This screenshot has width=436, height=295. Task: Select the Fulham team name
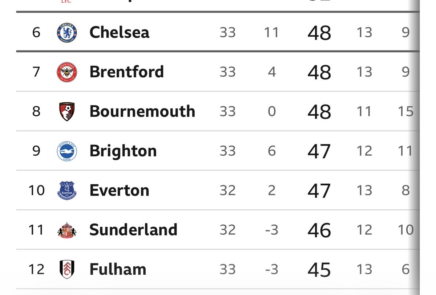point(118,269)
